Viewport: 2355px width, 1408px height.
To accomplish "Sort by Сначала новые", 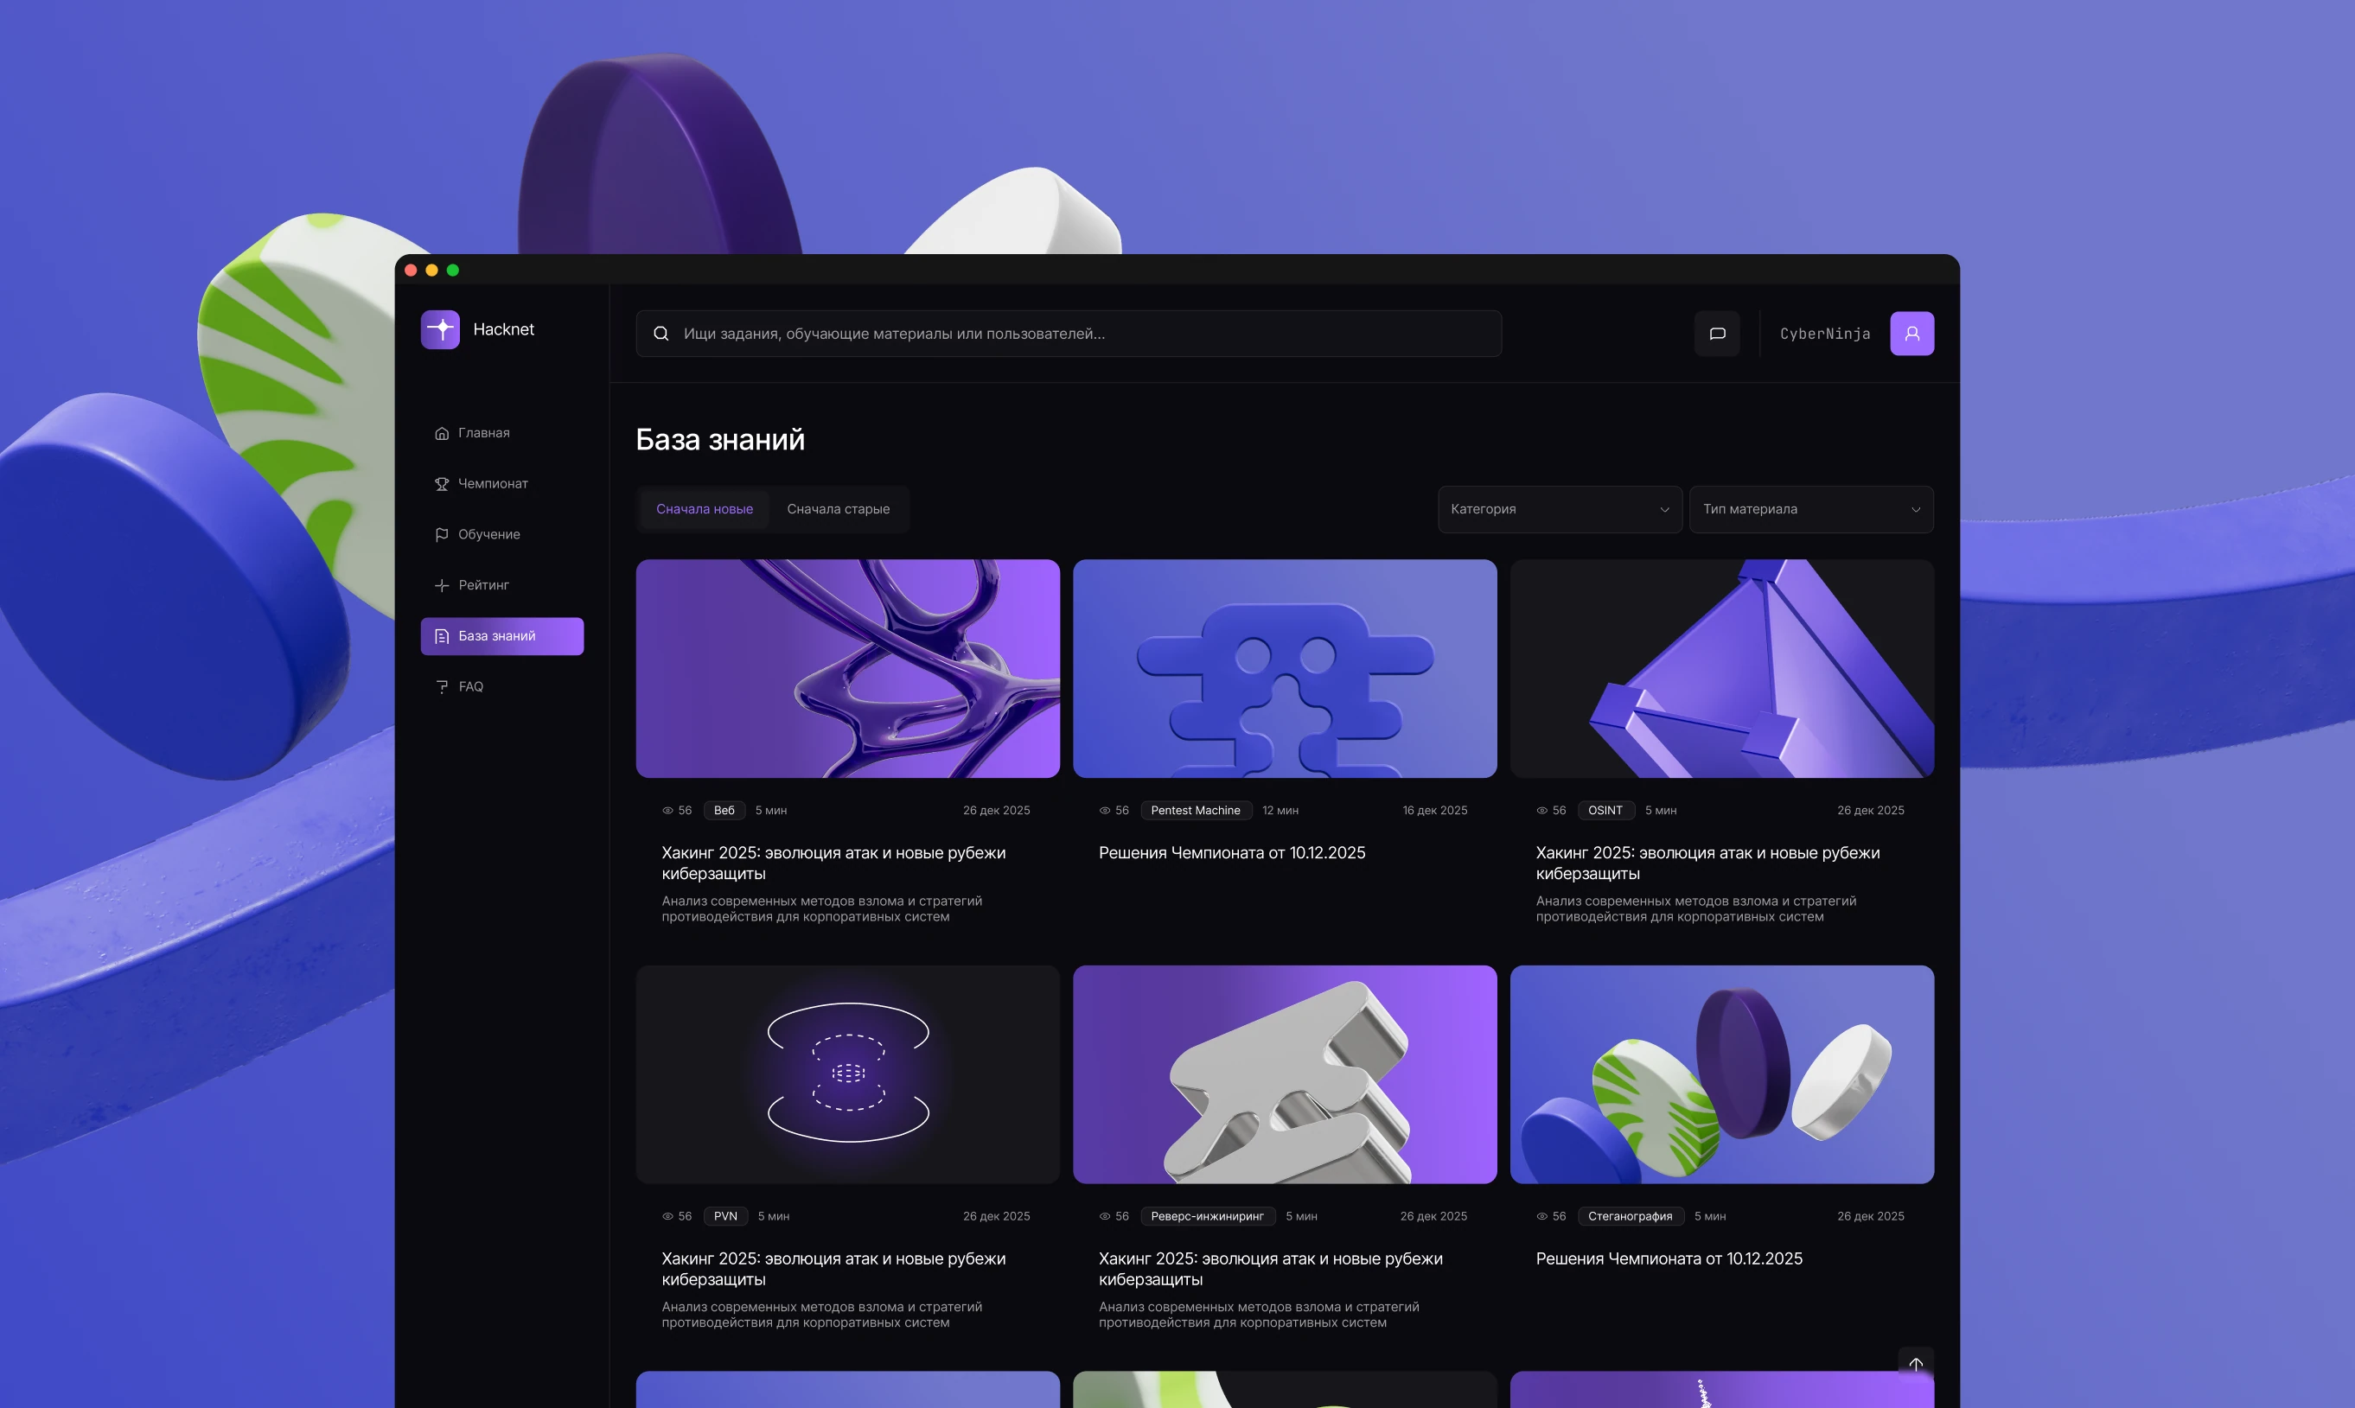I will [704, 509].
